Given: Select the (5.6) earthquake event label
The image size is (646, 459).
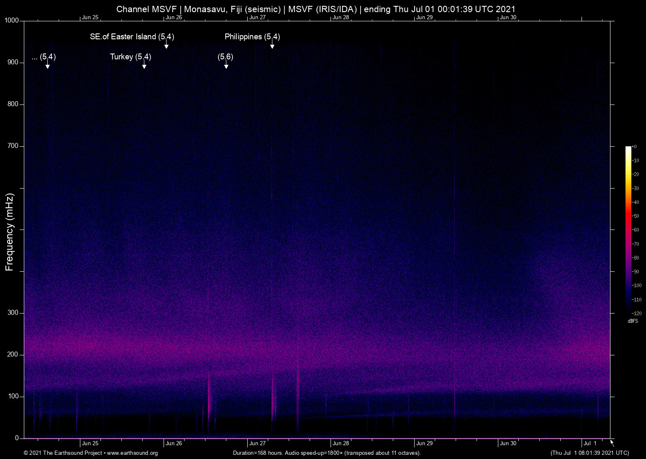Looking at the screenshot, I should click(x=226, y=56).
